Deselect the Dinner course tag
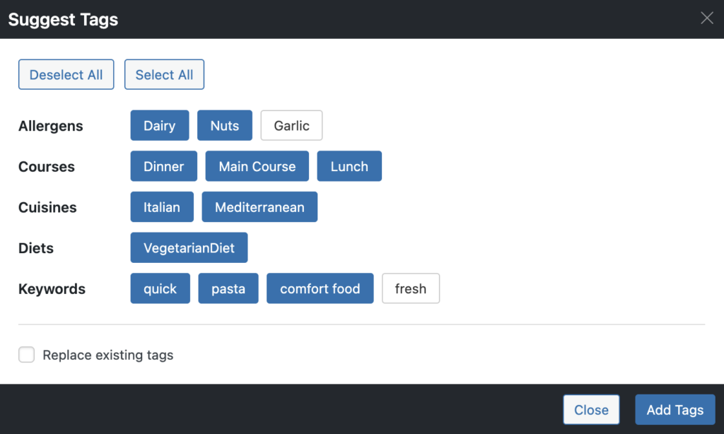Screen dimensions: 724x434 (163, 167)
